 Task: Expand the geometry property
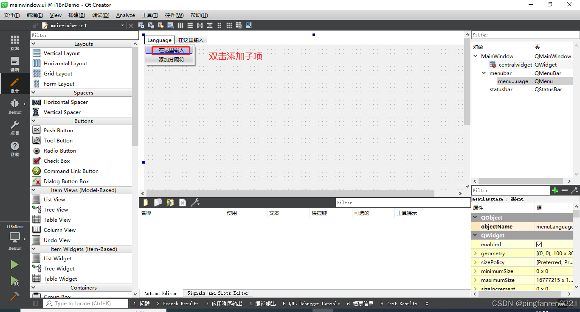(x=476, y=253)
